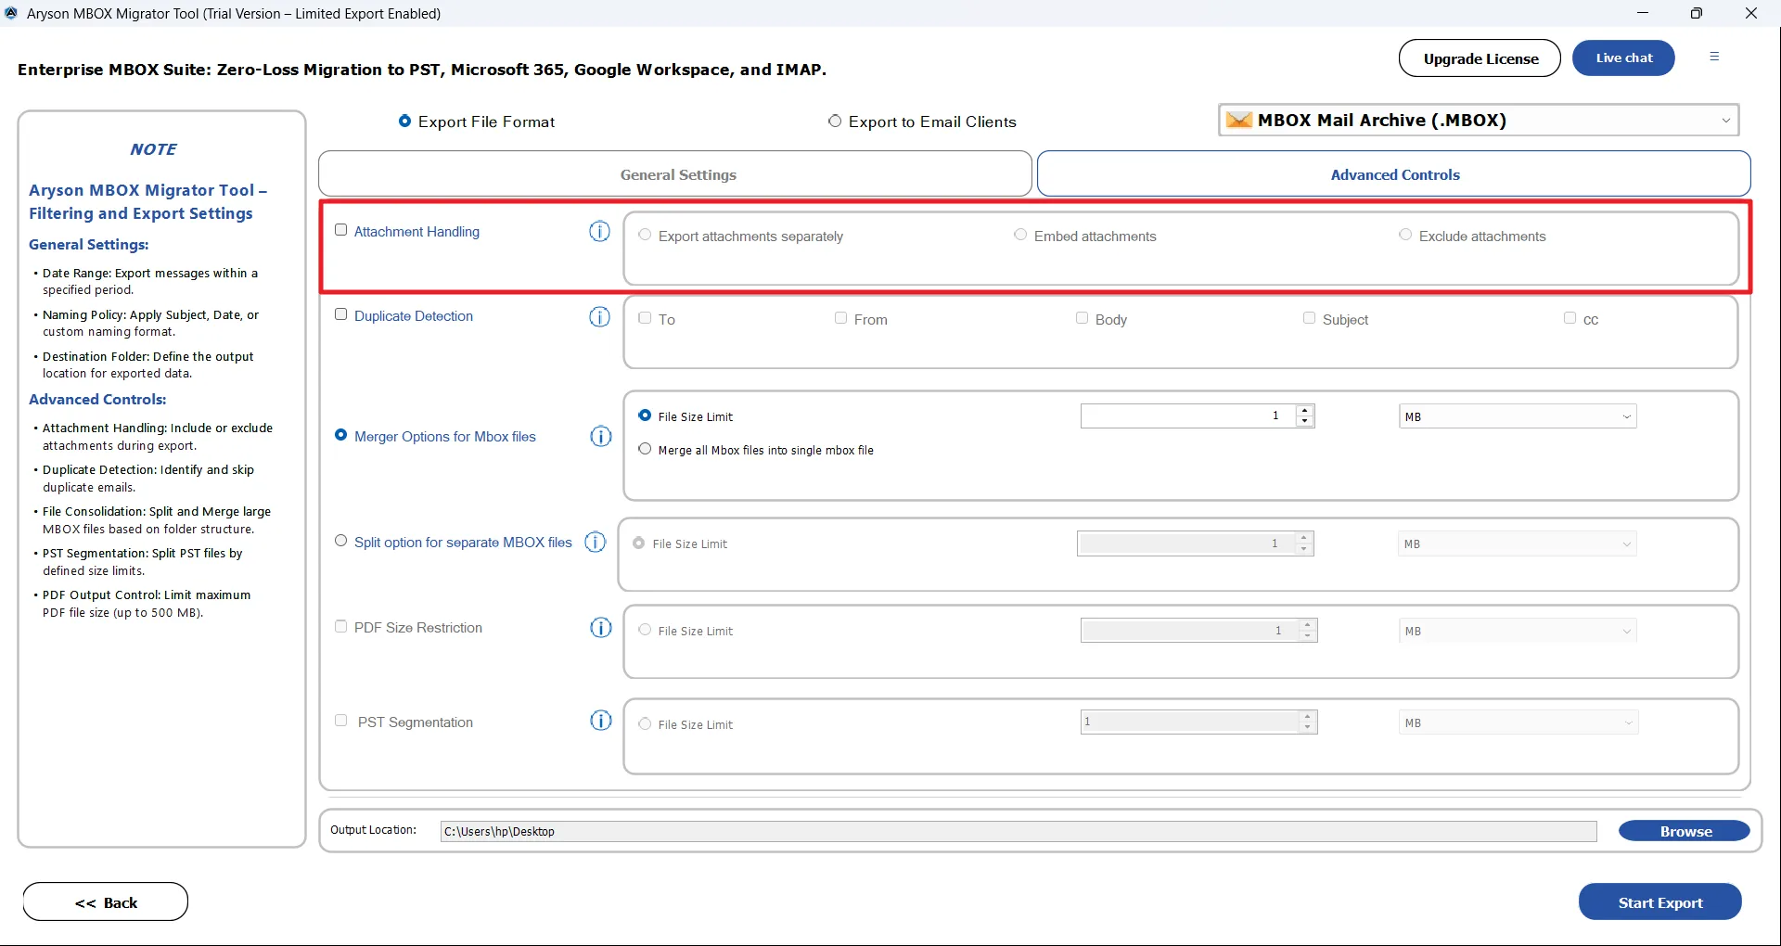Image resolution: width=1781 pixels, height=946 pixels.
Task: Select Merger Options for Mbox files
Action: click(x=341, y=435)
